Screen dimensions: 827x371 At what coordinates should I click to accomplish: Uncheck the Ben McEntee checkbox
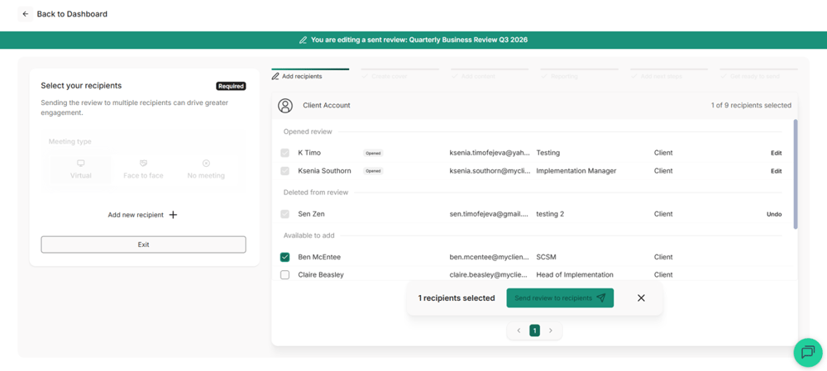(x=284, y=257)
